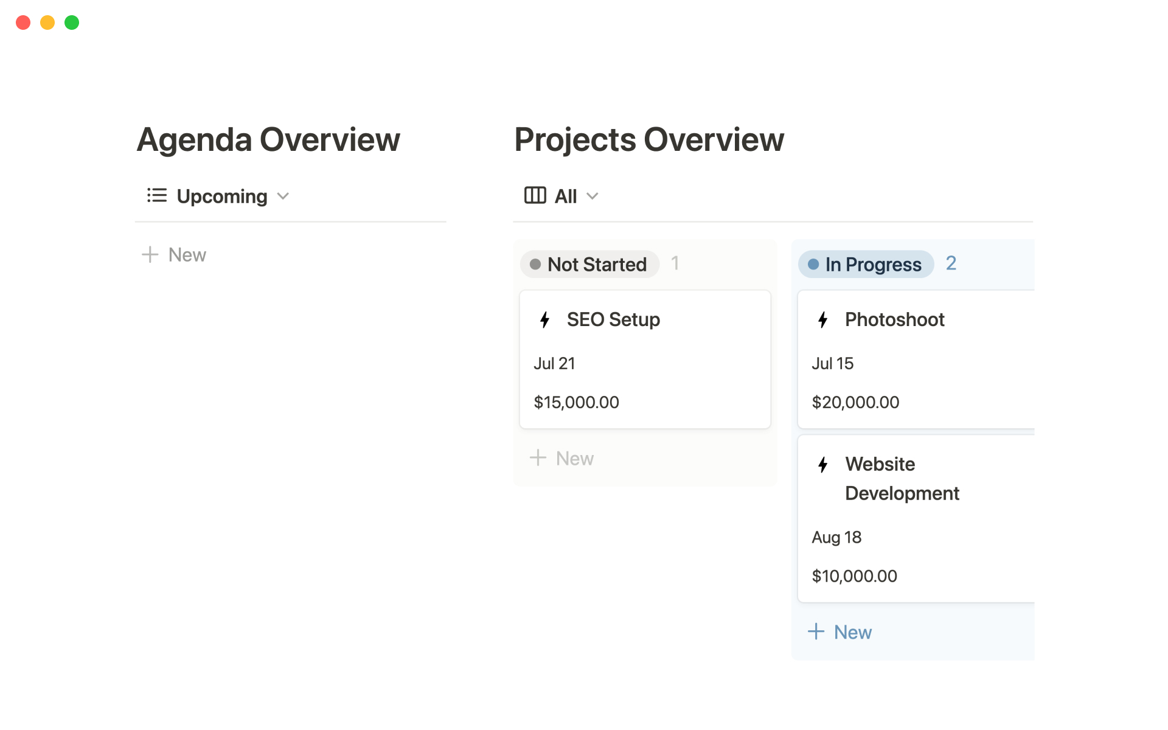Screen dimensions: 1168x730
Task: Click the plus icon under Agenda Overview
Action: click(x=150, y=255)
